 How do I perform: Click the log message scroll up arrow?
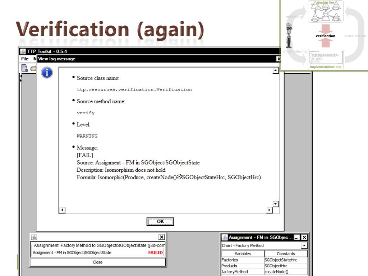coord(276,70)
